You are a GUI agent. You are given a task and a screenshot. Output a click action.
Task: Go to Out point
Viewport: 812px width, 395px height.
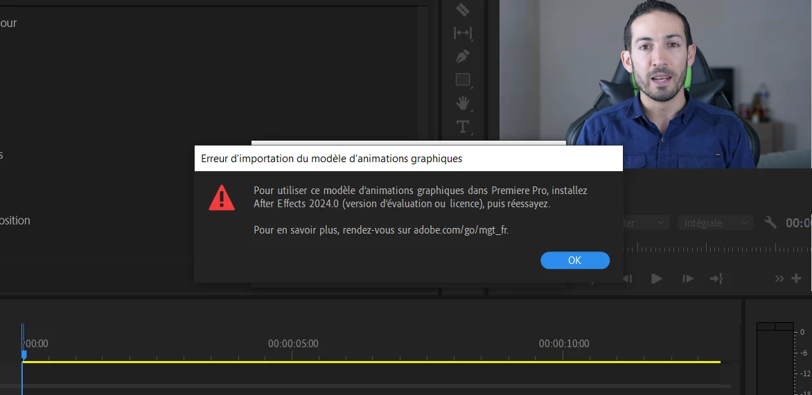716,279
